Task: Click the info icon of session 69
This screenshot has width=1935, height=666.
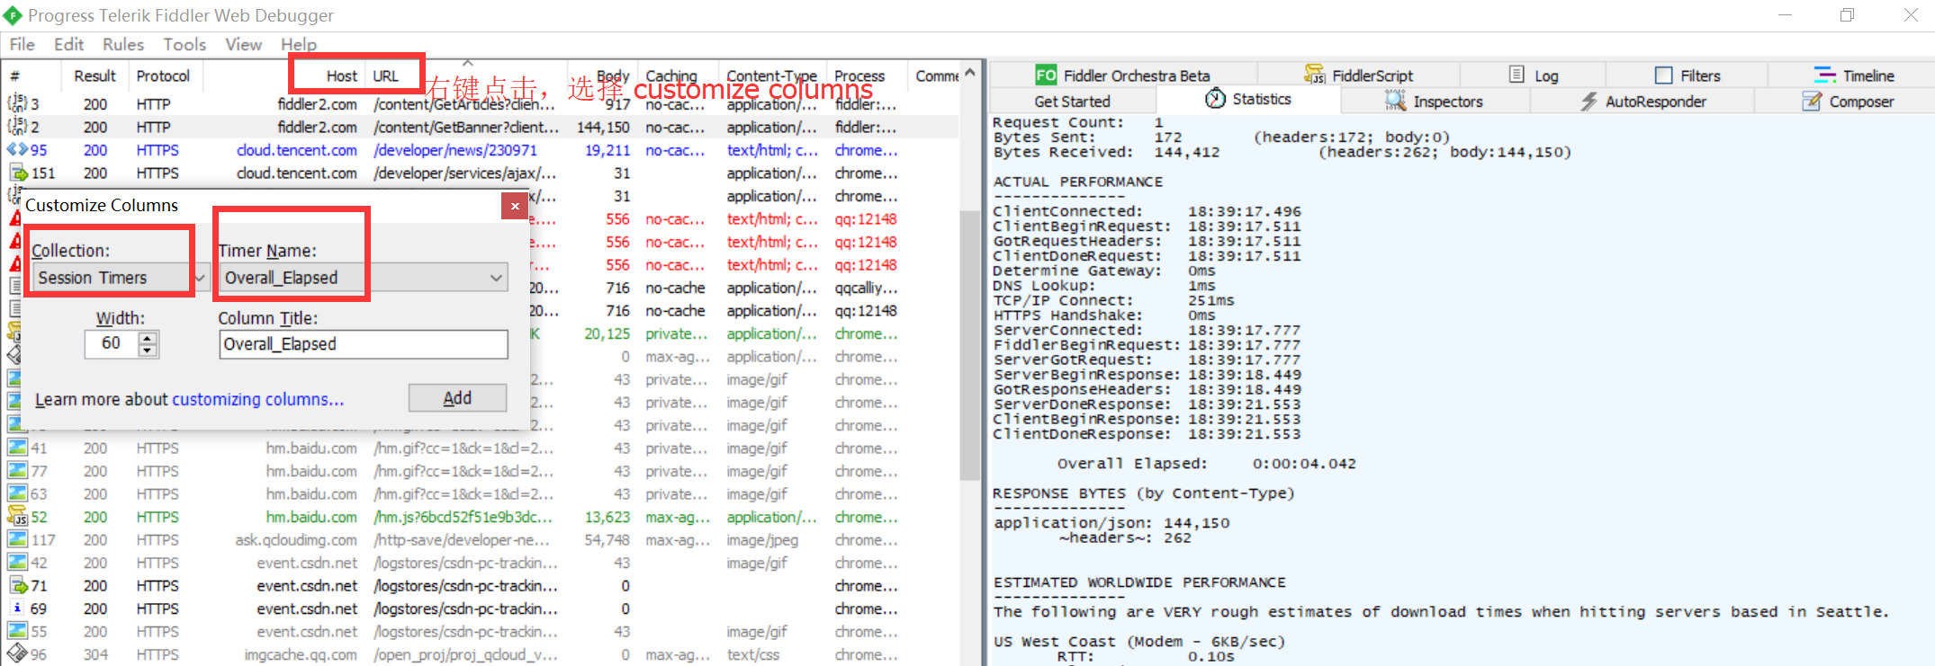Action: pyautogui.click(x=17, y=608)
